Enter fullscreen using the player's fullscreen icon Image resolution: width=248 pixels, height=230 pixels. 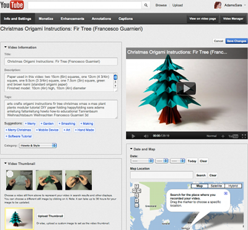(244, 136)
